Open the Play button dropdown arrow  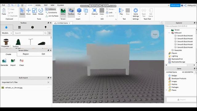click(x=121, y=16)
